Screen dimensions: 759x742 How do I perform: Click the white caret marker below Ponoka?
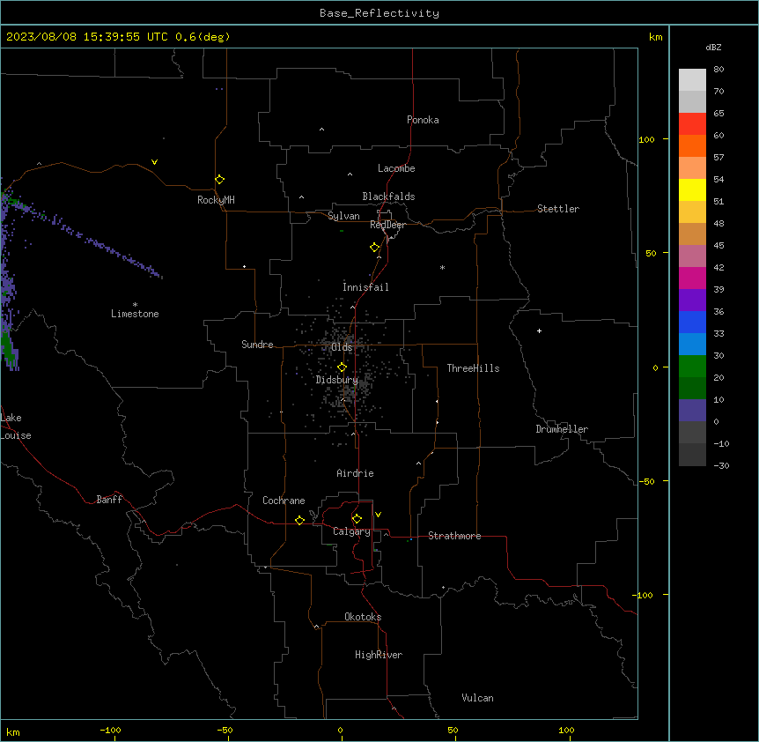321,130
